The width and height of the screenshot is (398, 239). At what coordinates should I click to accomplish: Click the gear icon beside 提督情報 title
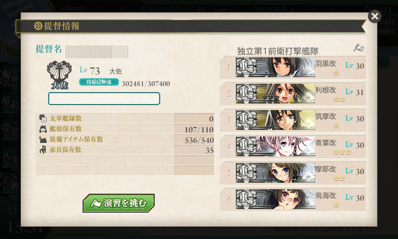(38, 26)
